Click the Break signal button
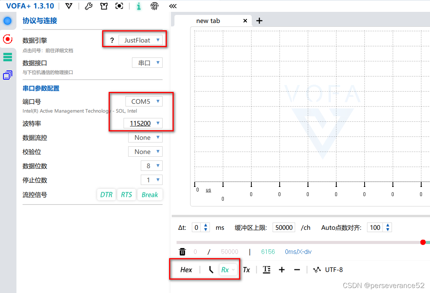This screenshot has height=293, width=430. 150,195
